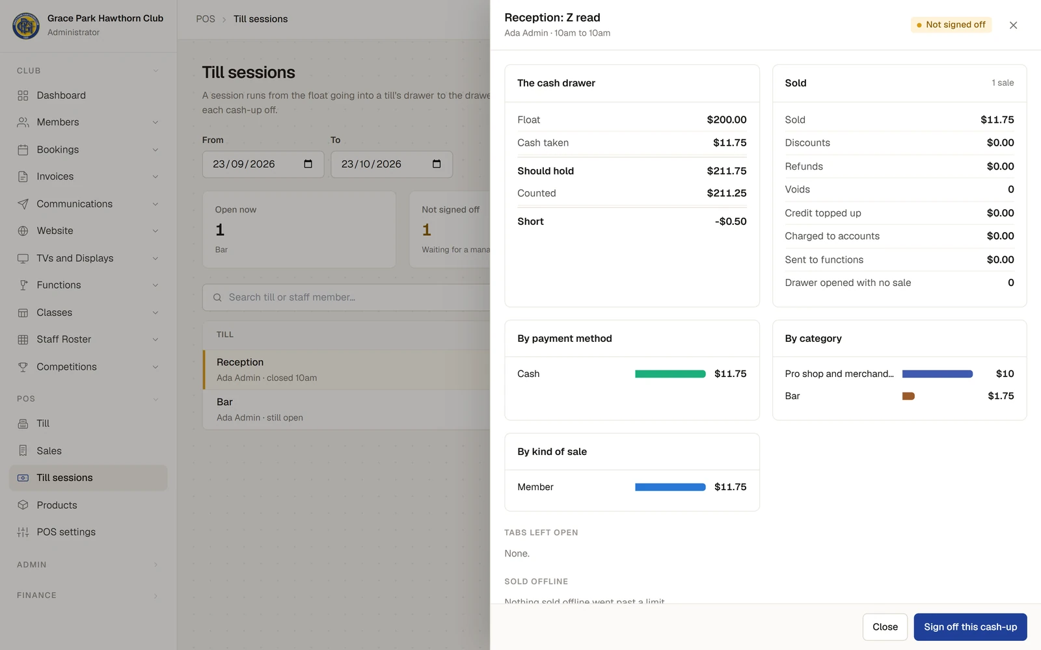Image resolution: width=1041 pixels, height=650 pixels.
Task: Open Communications via paper plane icon
Action: point(23,204)
